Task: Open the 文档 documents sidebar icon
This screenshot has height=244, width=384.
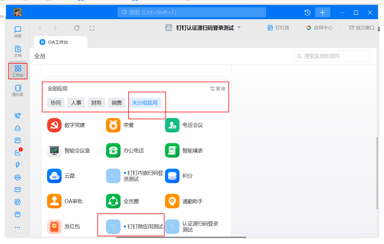Action: pyautogui.click(x=18, y=51)
